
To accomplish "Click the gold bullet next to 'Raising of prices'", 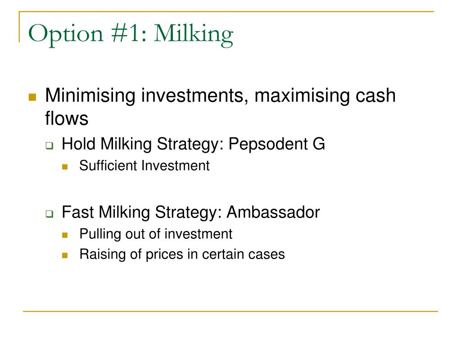I will pyautogui.click(x=65, y=255).
